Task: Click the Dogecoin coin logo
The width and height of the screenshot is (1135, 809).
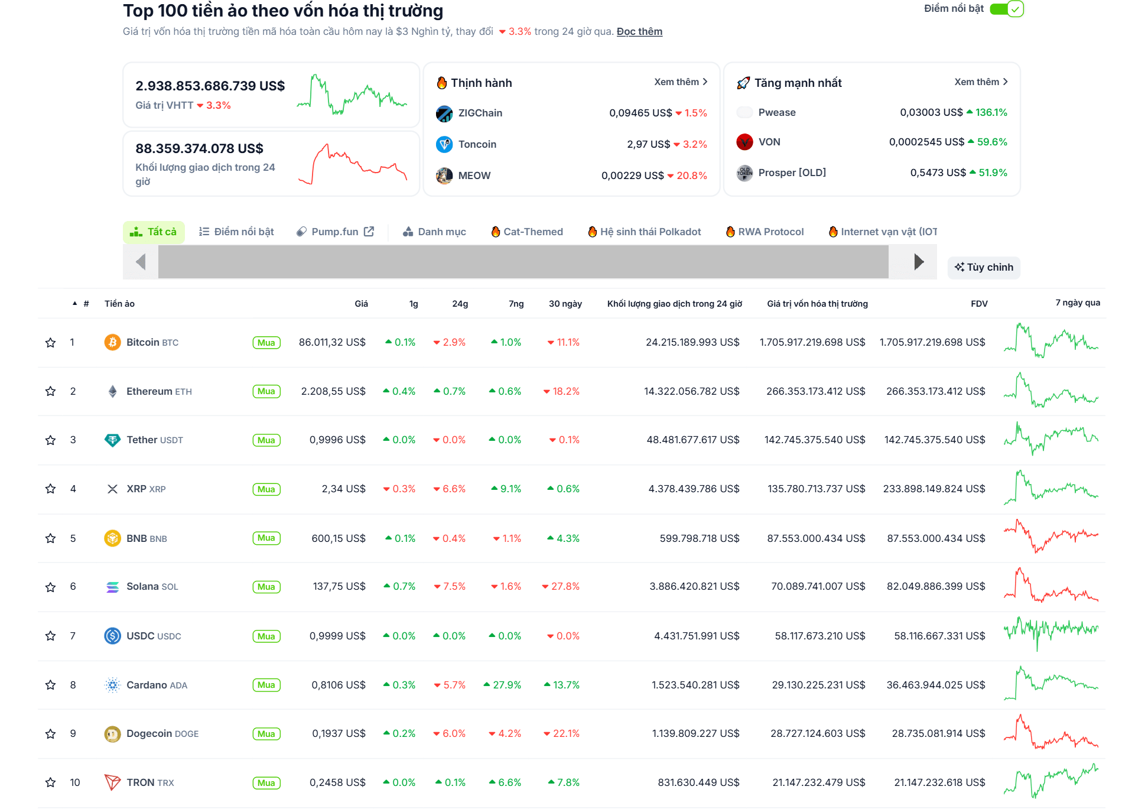Action: coord(112,734)
